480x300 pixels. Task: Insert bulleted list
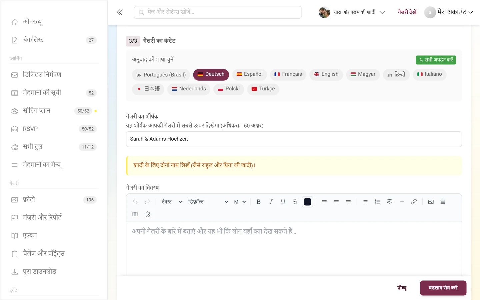pos(365,202)
